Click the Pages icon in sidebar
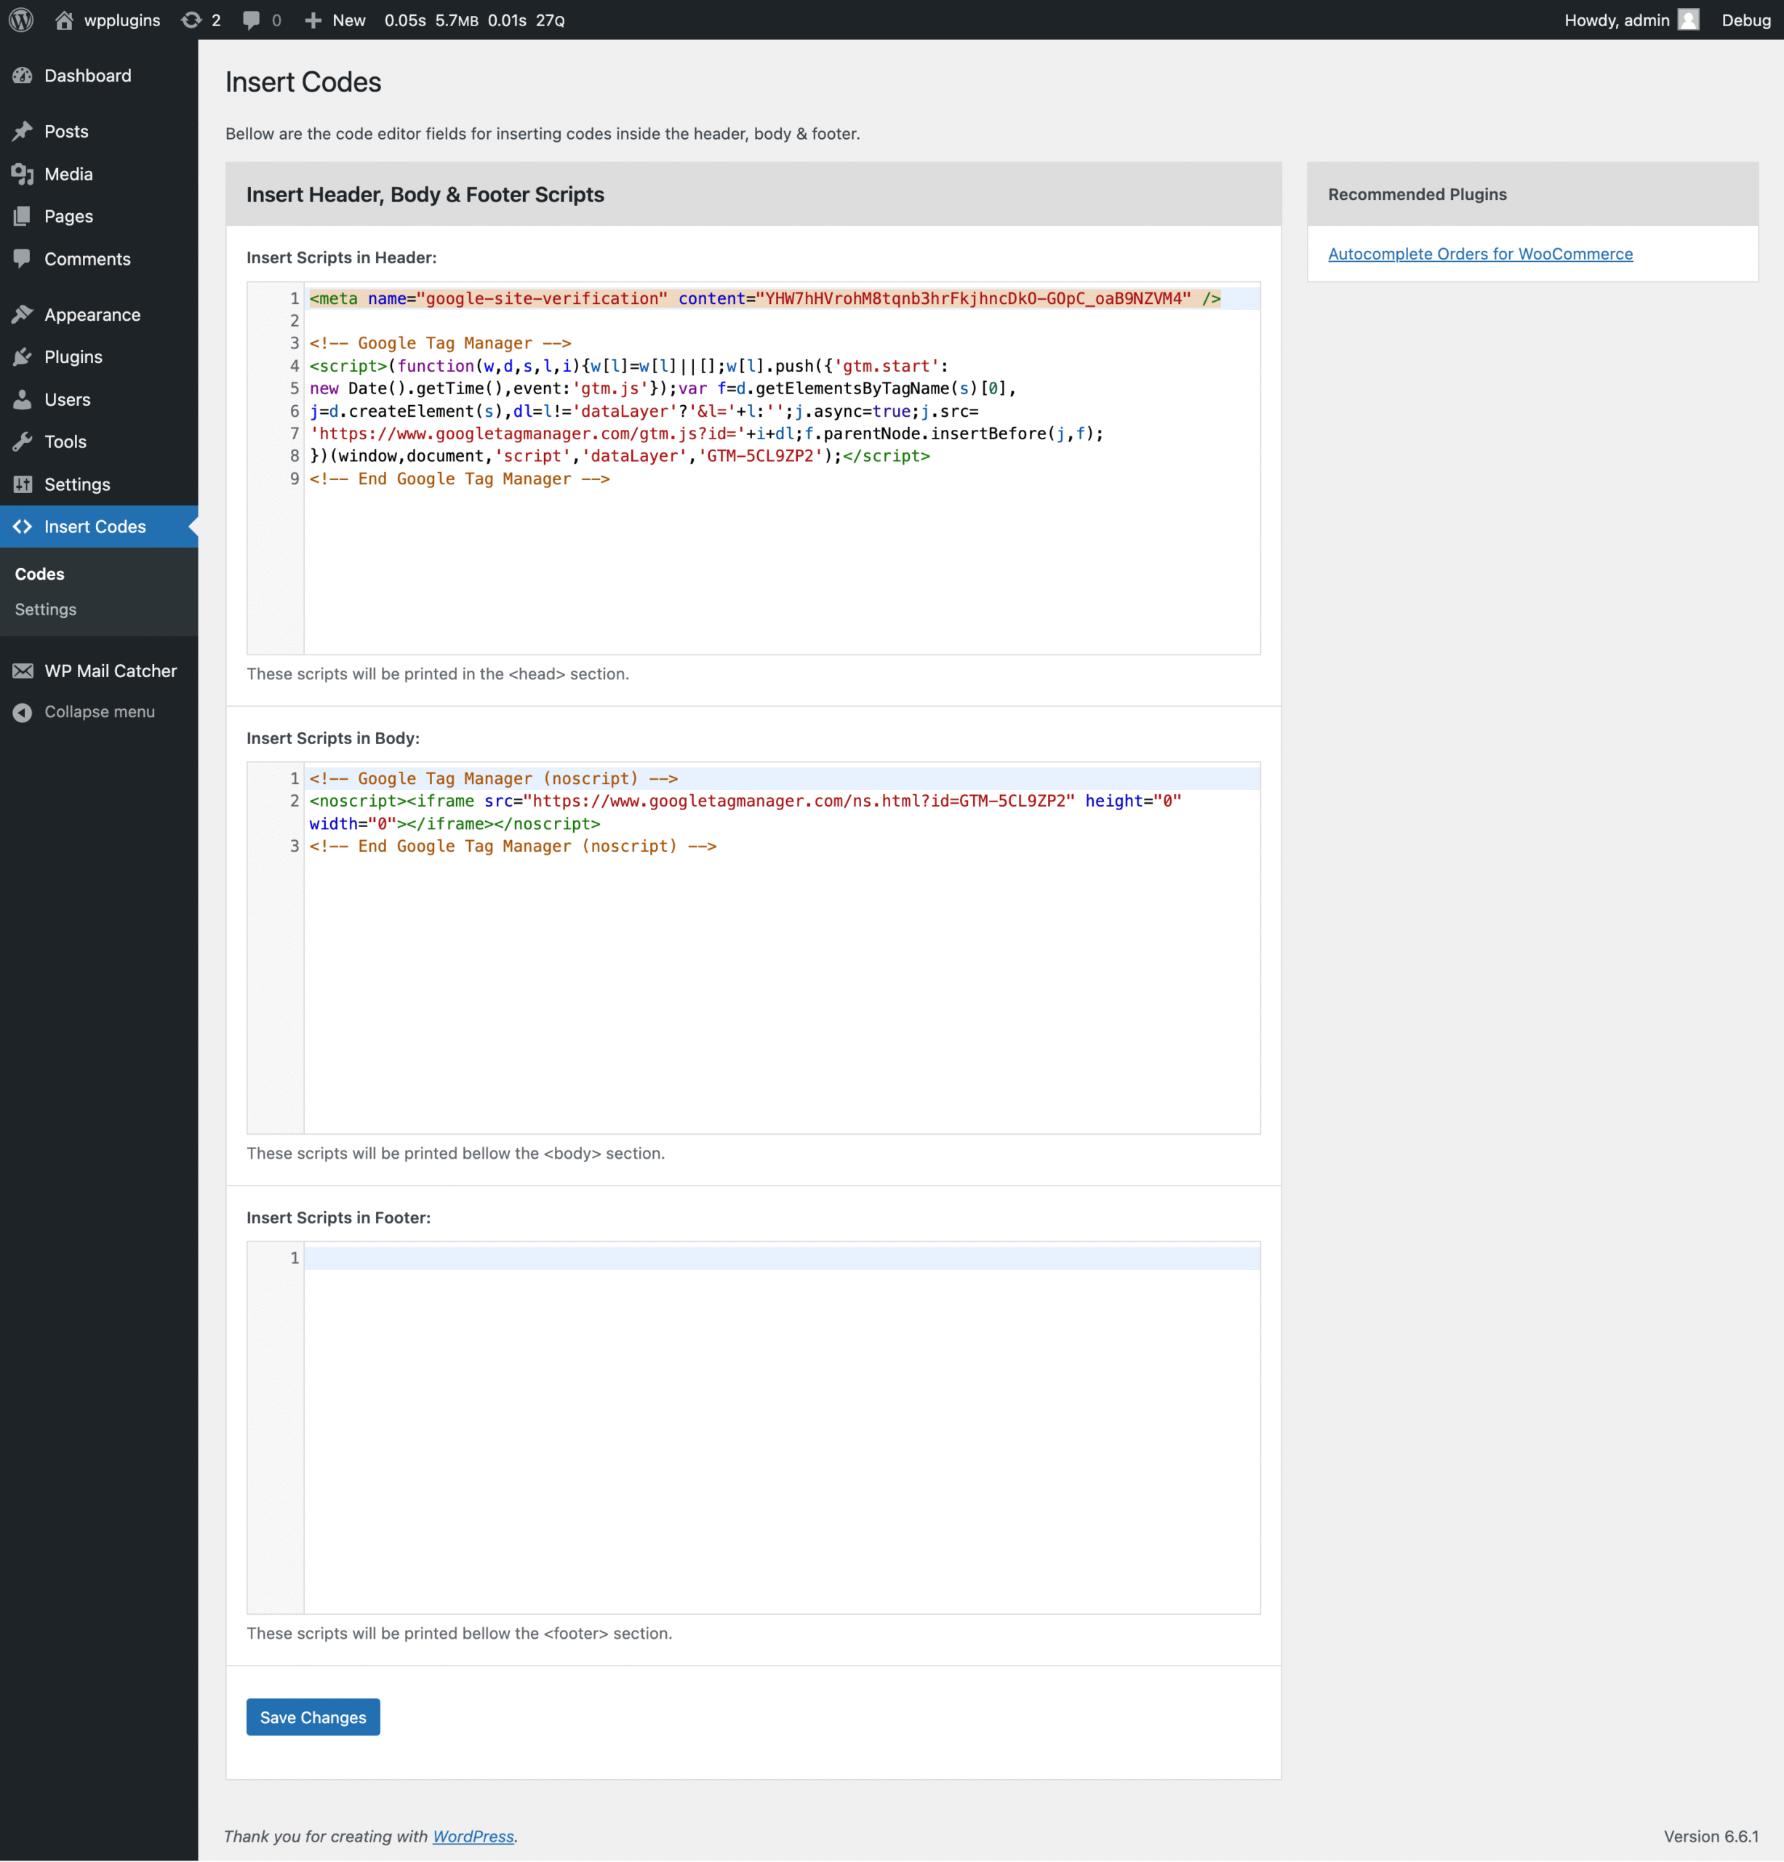The width and height of the screenshot is (1784, 1862). (23, 217)
